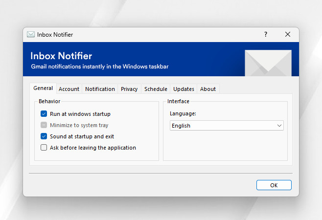This screenshot has height=220, width=322.
Task: Click the envelope icon in the title bar
Action: [31, 34]
